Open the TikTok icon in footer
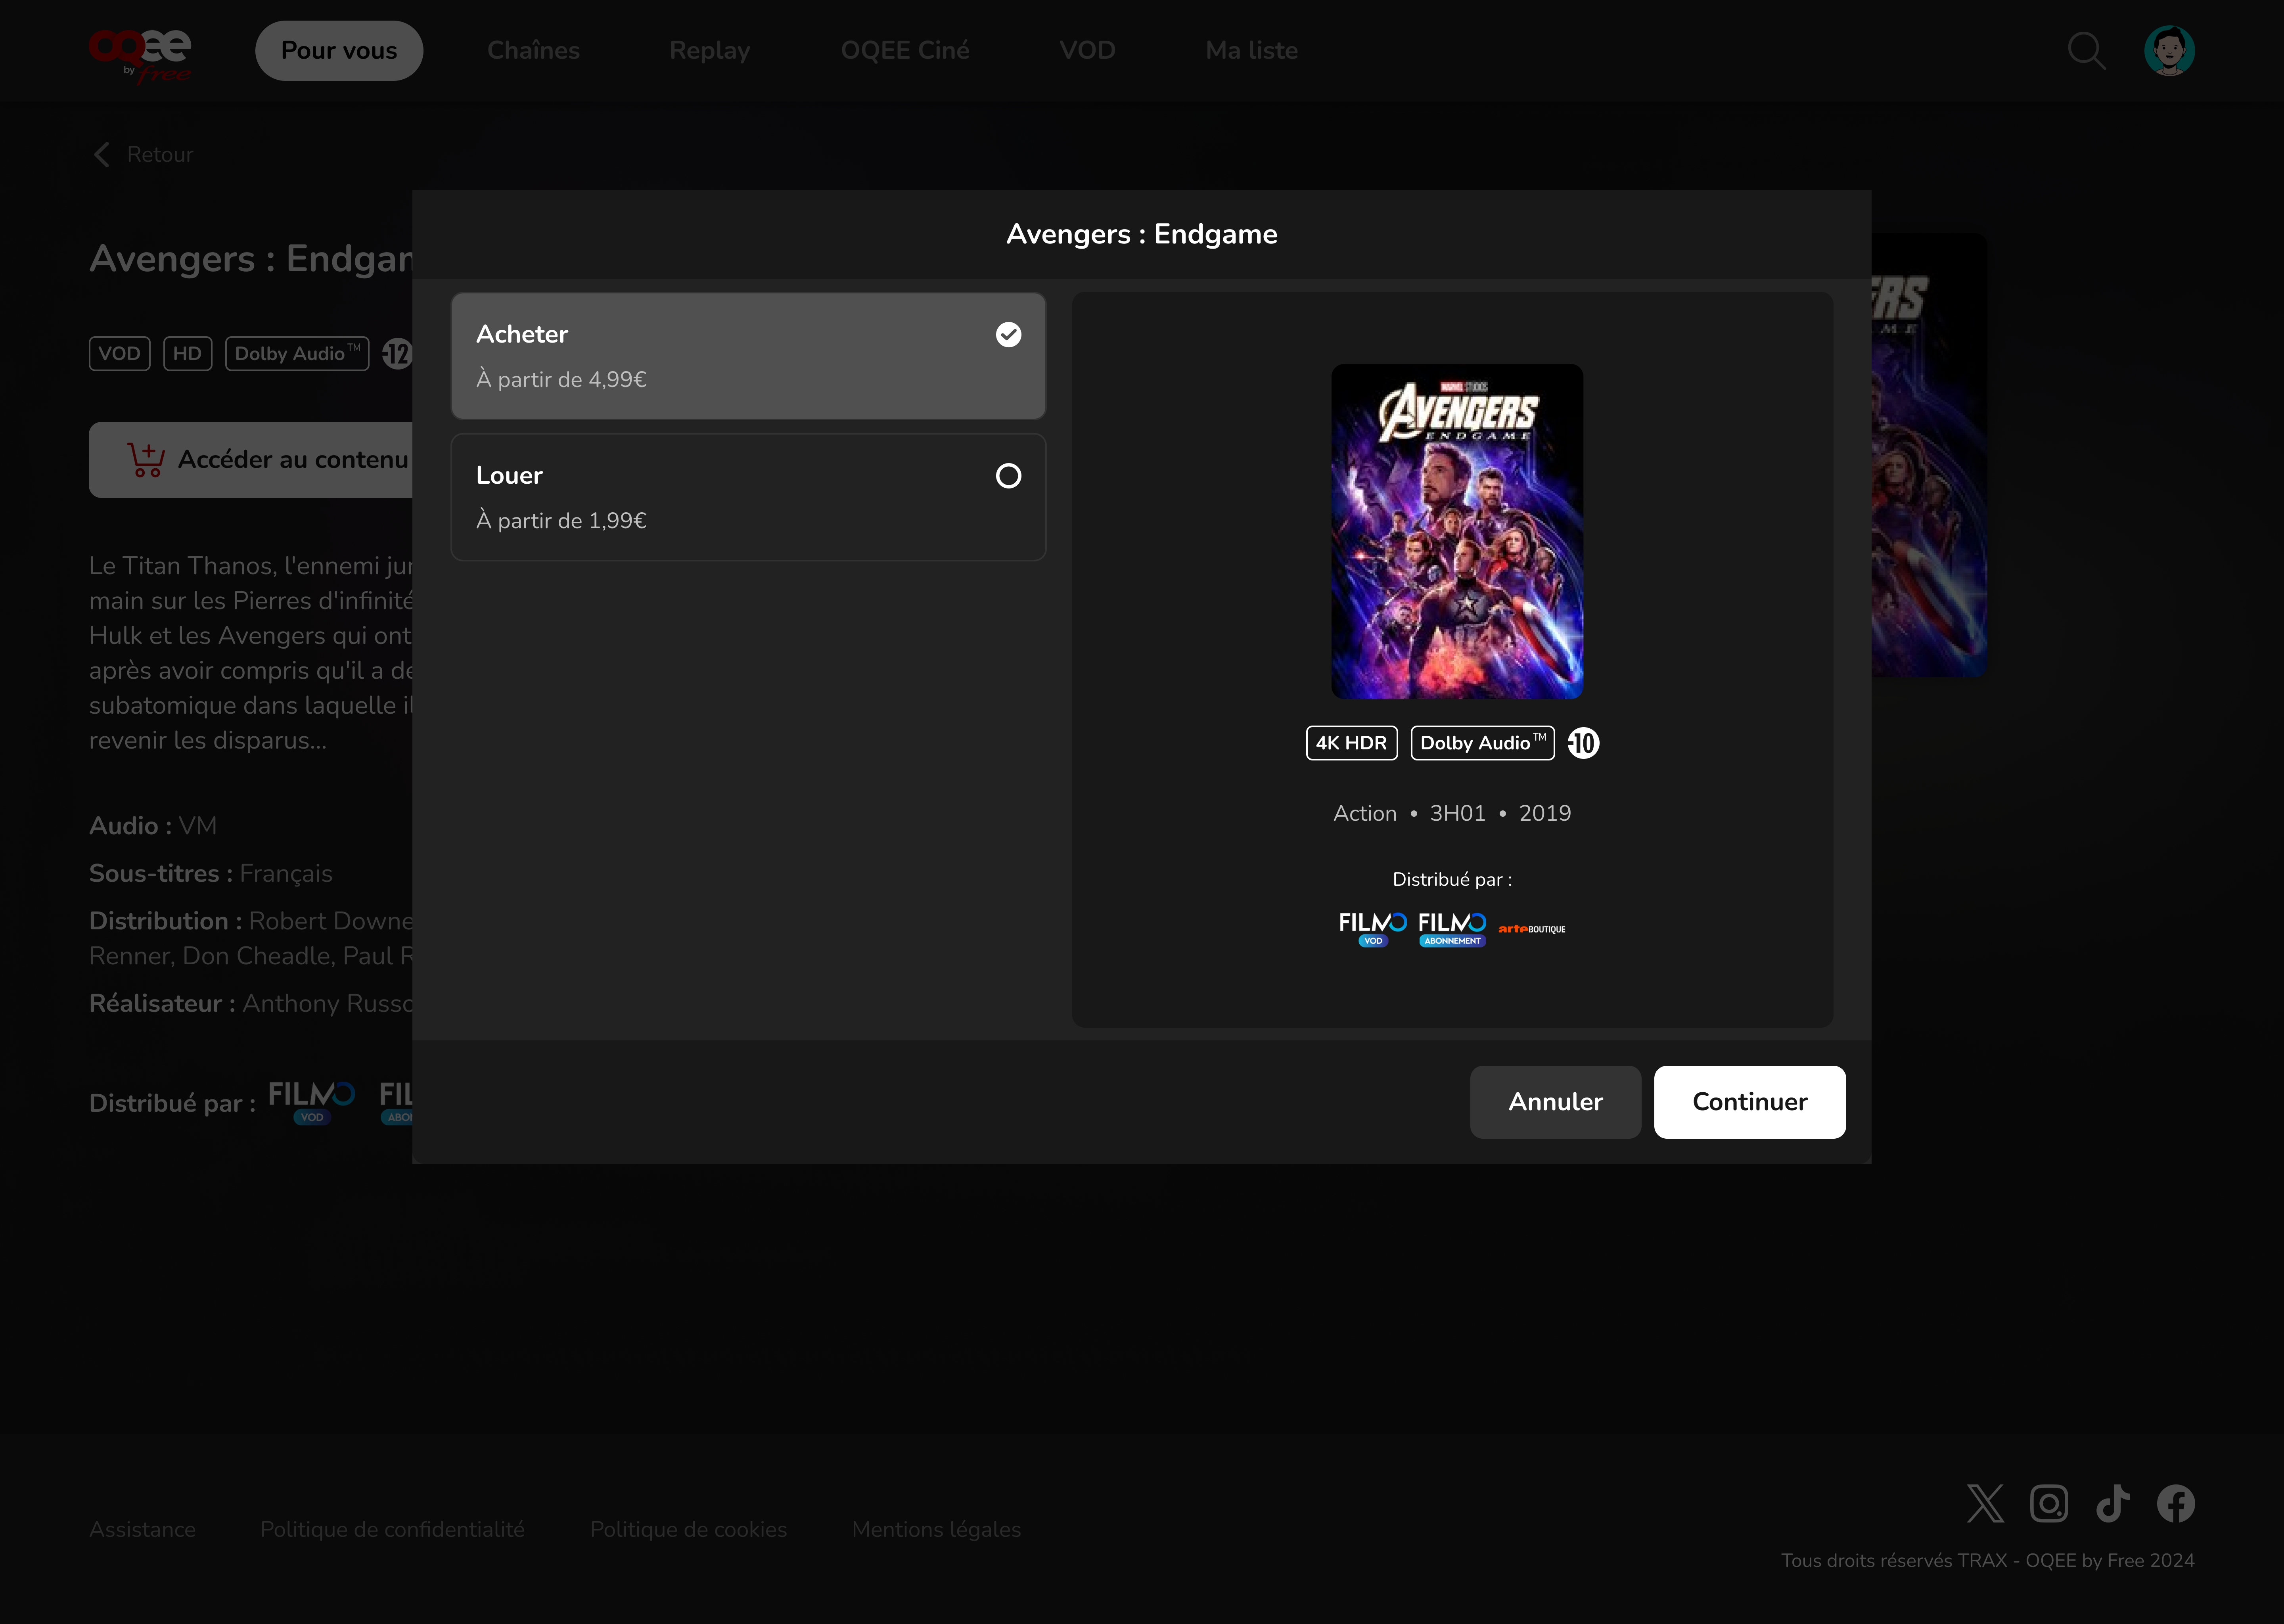This screenshot has width=2284, height=1624. click(2113, 1503)
